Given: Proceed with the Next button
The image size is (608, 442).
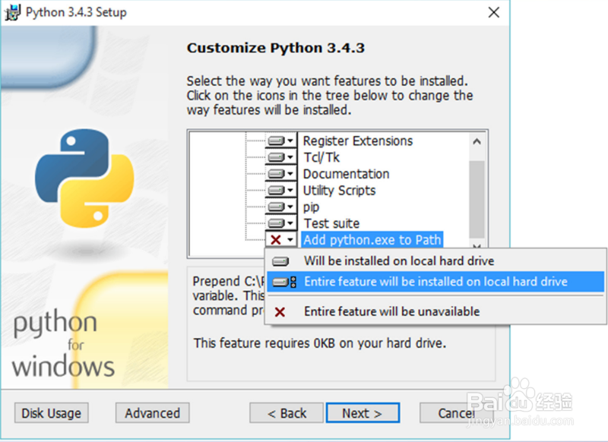Looking at the screenshot, I should (361, 413).
